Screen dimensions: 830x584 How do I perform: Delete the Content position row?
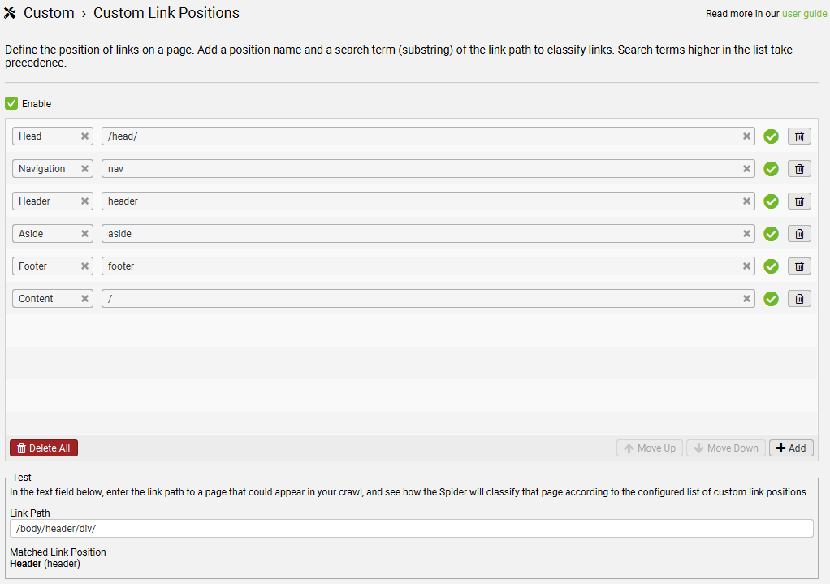point(799,299)
